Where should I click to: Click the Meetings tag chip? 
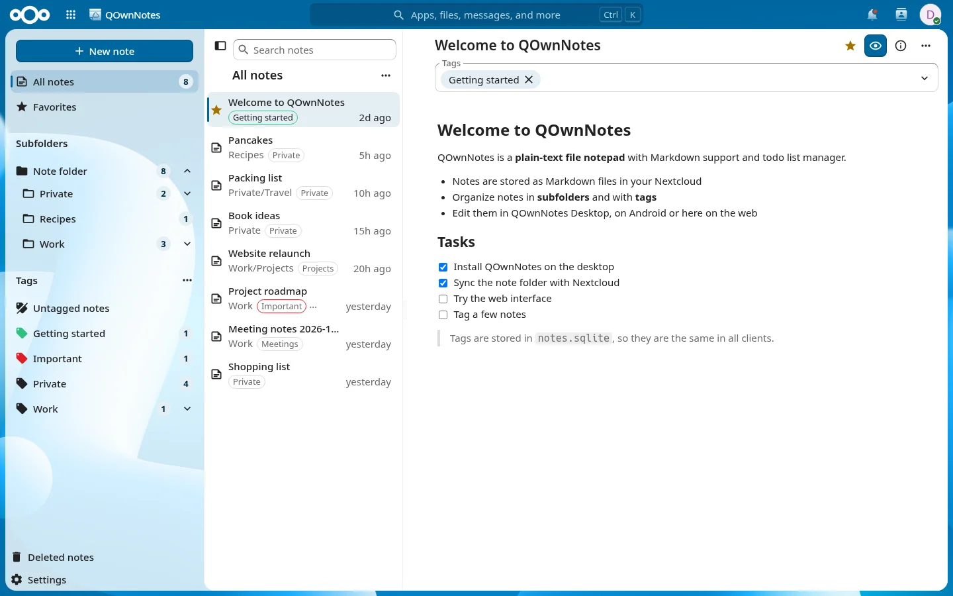click(x=280, y=344)
